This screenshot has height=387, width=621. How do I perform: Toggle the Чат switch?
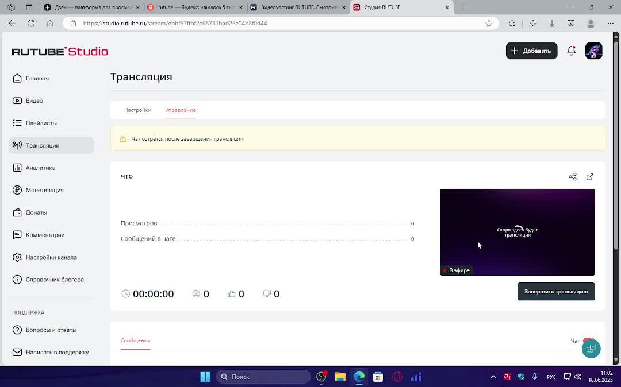(x=589, y=340)
